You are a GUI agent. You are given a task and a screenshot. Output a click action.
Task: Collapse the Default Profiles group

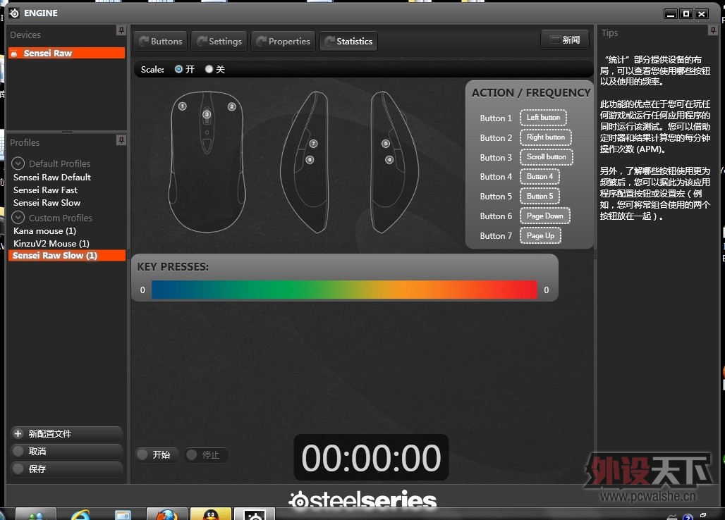pyautogui.click(x=18, y=163)
